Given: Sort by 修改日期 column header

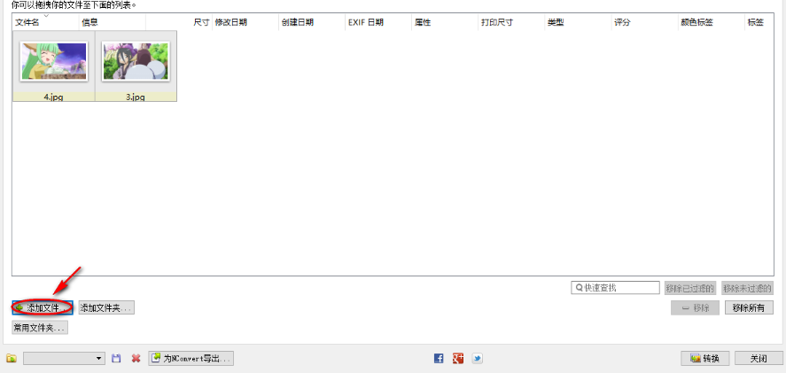Looking at the screenshot, I should coord(245,22).
